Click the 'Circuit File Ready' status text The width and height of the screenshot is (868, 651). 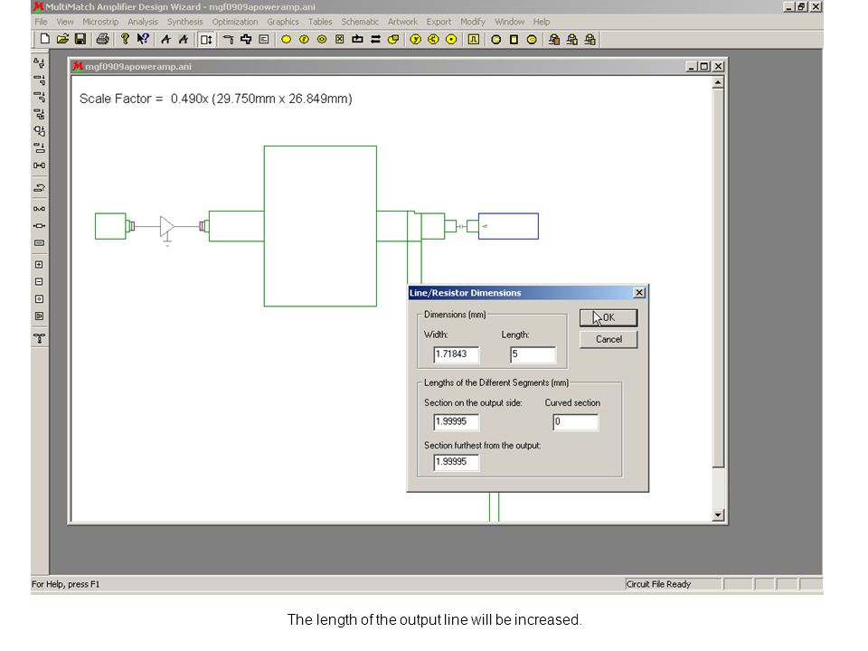pos(659,584)
